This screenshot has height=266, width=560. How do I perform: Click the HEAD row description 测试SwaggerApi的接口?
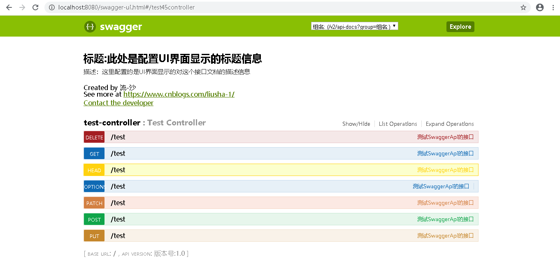(x=446, y=170)
